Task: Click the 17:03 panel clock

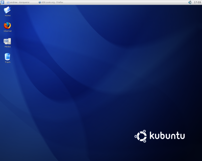Action: (197, 2)
